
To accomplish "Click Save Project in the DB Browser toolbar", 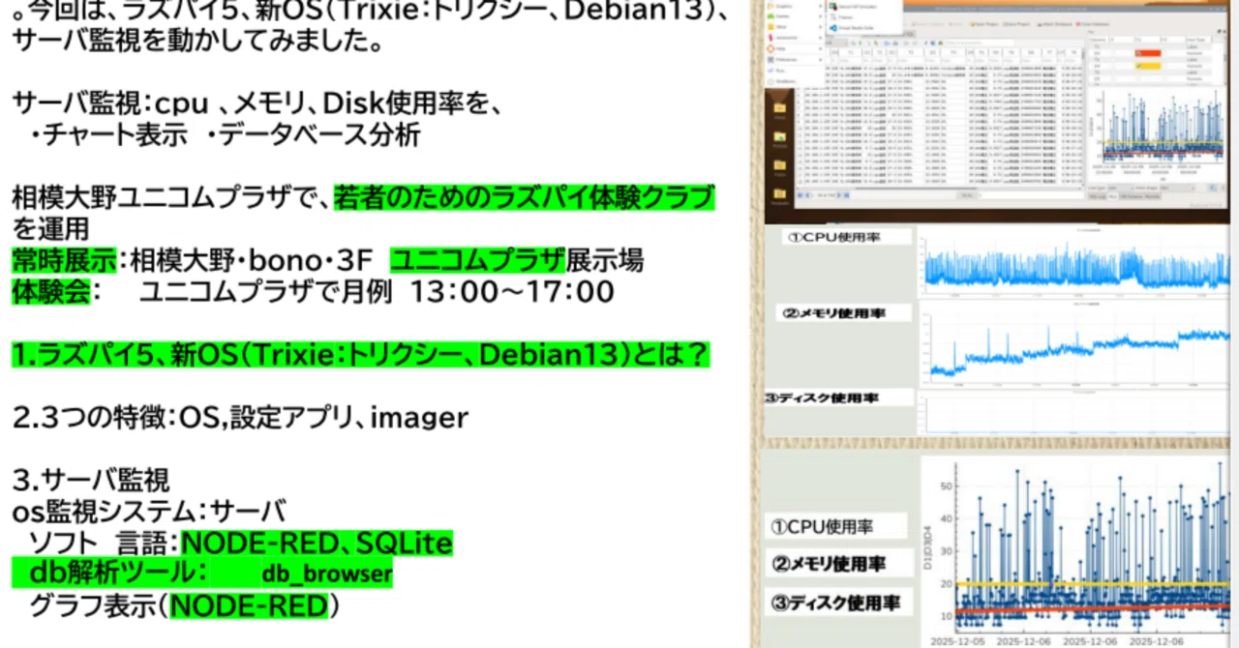I will (x=1016, y=24).
